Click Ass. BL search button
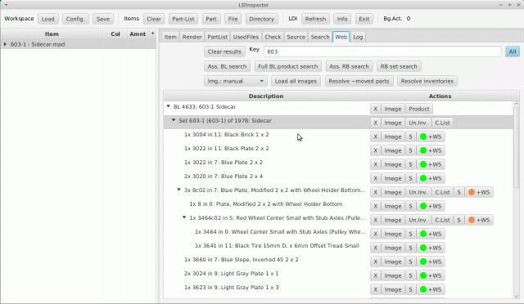Screen dimensions: 524x304 (x=228, y=66)
